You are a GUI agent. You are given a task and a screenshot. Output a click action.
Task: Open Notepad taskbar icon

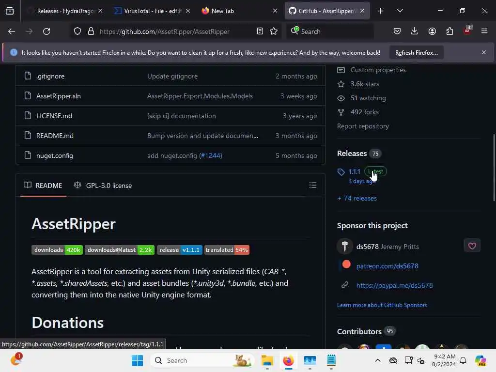click(331, 360)
